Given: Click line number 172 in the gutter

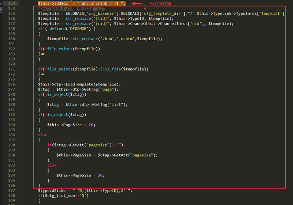Looking at the screenshot, I should coord(11,74).
